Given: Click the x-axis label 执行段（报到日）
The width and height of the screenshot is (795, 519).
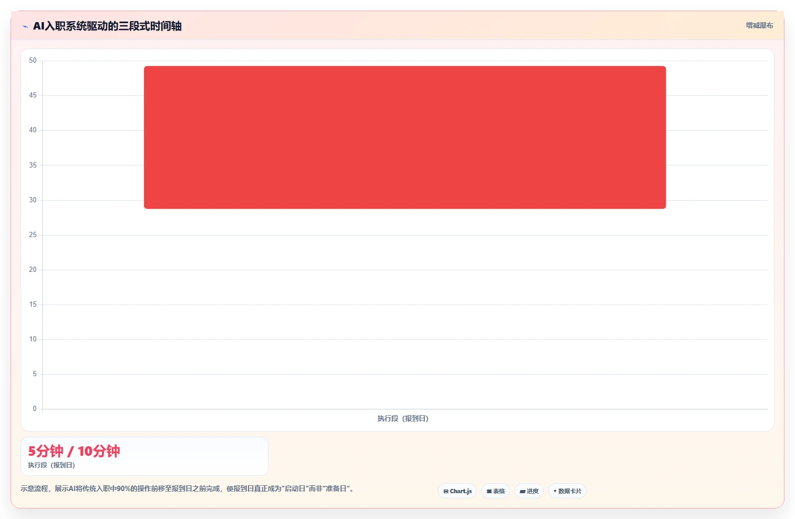Looking at the screenshot, I should click(403, 418).
